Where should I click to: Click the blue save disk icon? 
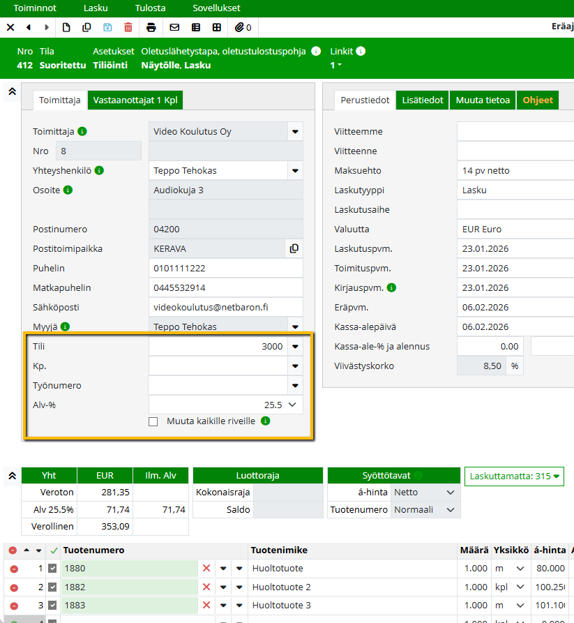pos(107,27)
